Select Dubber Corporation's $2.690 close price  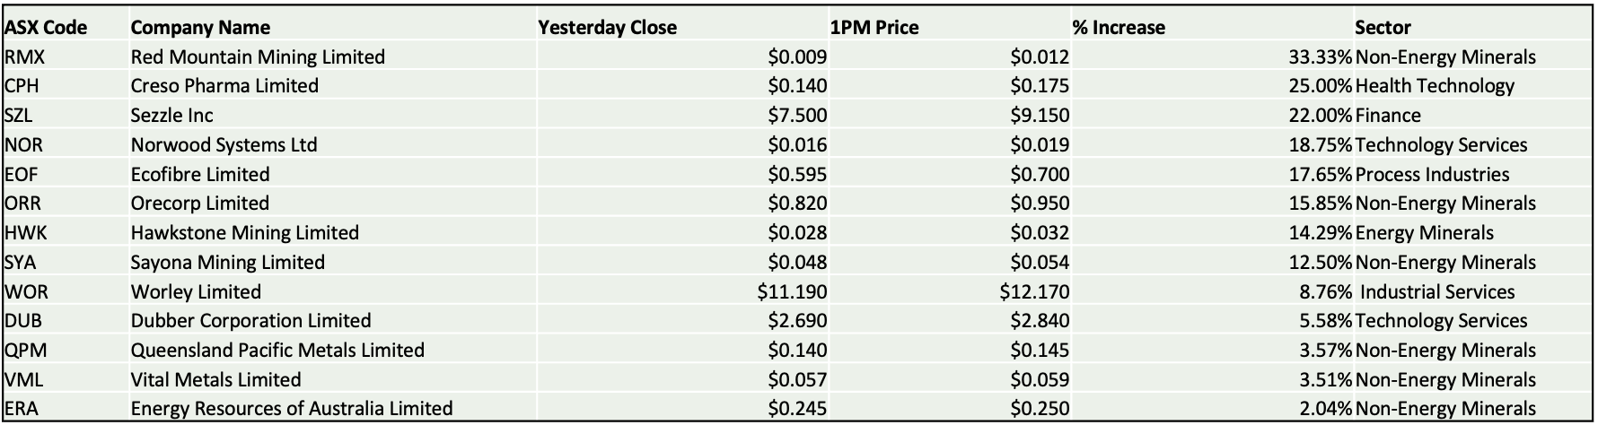click(797, 321)
